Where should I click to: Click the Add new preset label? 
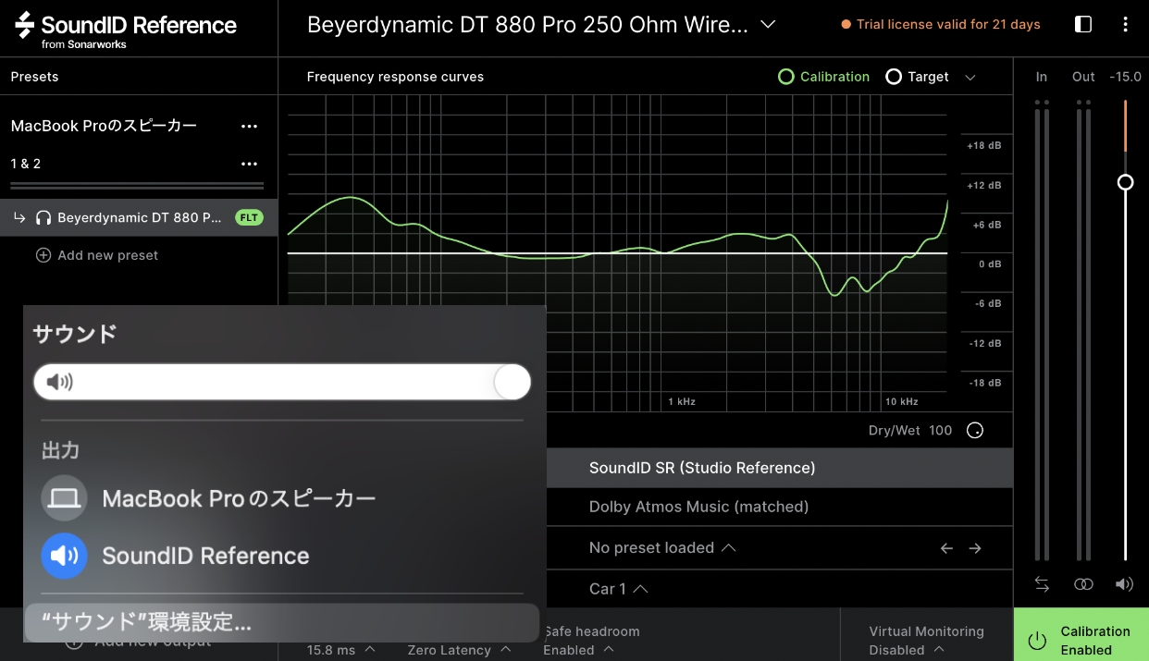click(108, 255)
